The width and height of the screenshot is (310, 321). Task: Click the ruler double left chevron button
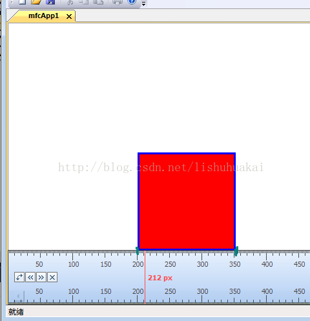30,277
